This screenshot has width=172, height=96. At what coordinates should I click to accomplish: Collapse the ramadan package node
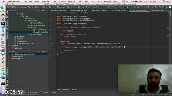tap(26, 21)
